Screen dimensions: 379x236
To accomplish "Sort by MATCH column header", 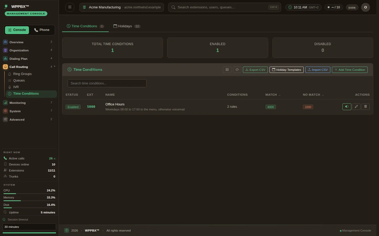I will (x=273, y=95).
